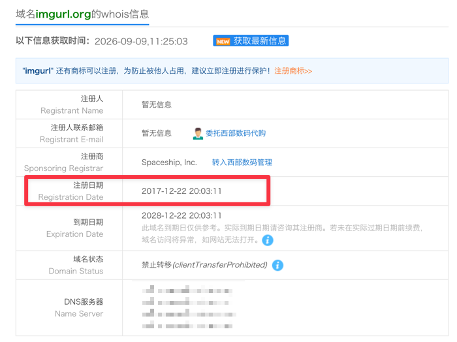Select the imgurl.org domain name in heading

click(x=63, y=14)
